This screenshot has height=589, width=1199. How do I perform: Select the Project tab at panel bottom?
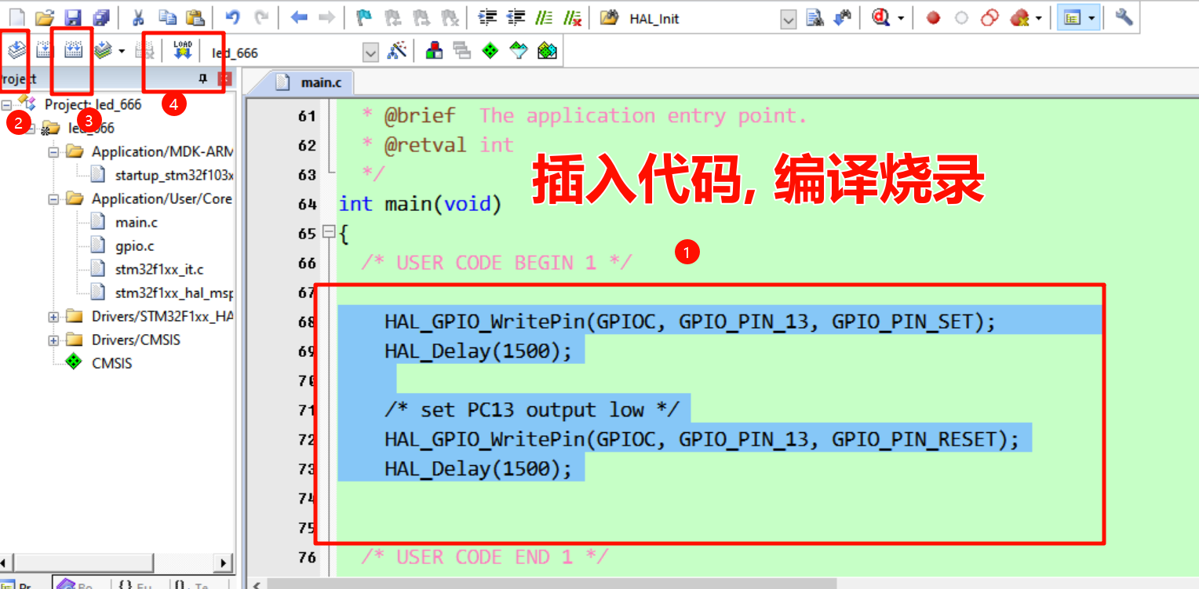[16, 584]
